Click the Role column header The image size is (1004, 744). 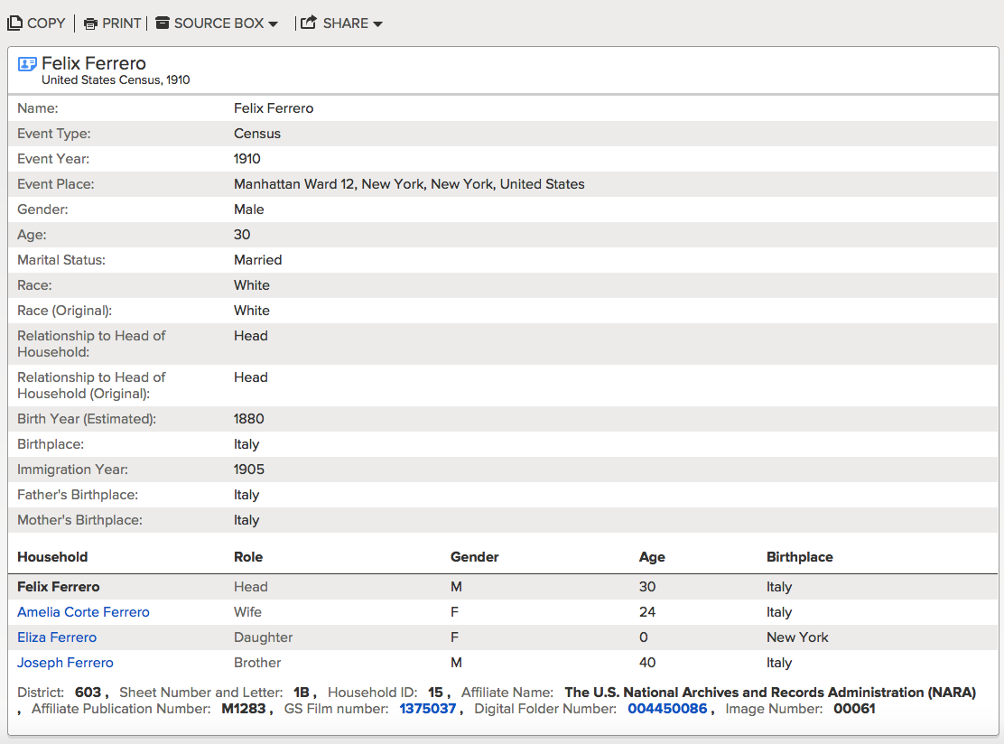point(248,557)
